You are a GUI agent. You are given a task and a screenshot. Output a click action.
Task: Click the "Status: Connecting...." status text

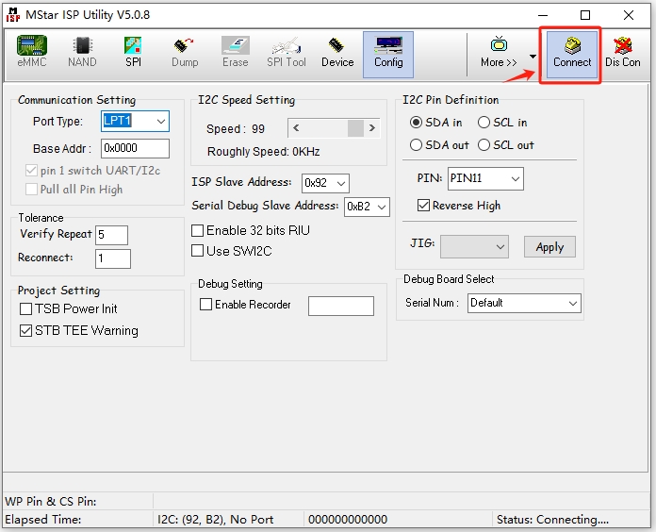click(552, 520)
